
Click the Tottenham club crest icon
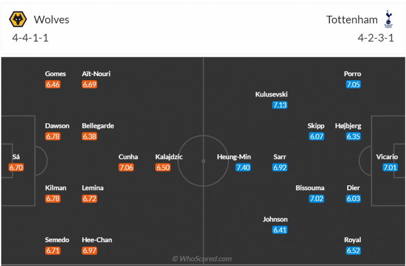click(x=389, y=20)
